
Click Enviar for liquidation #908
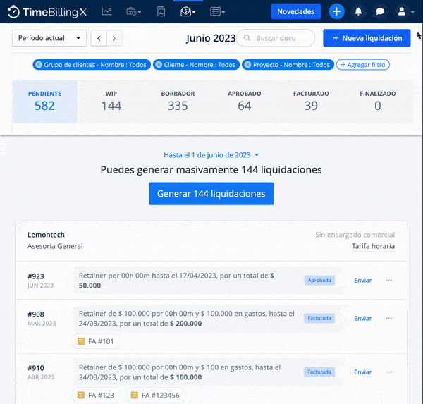click(x=363, y=319)
